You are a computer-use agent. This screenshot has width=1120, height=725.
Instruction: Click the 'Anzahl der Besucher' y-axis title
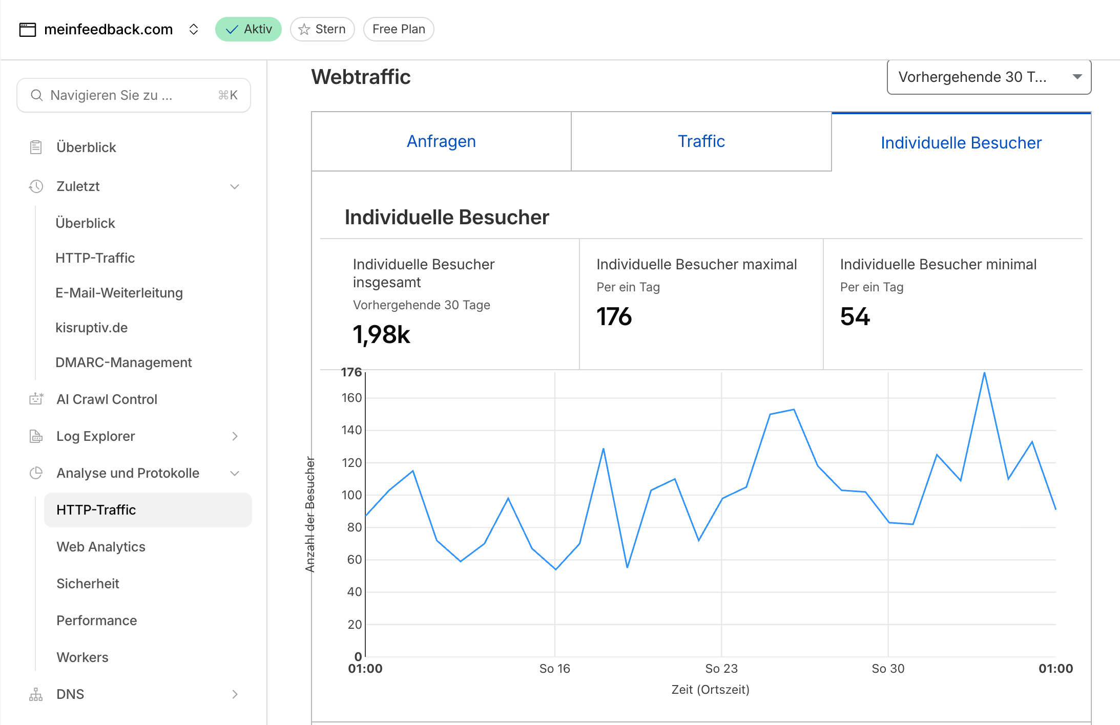(310, 514)
